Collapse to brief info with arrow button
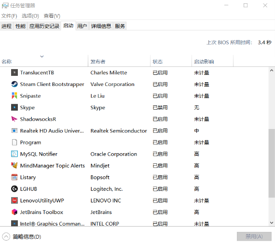This screenshot has width=275, height=243. [6, 237]
